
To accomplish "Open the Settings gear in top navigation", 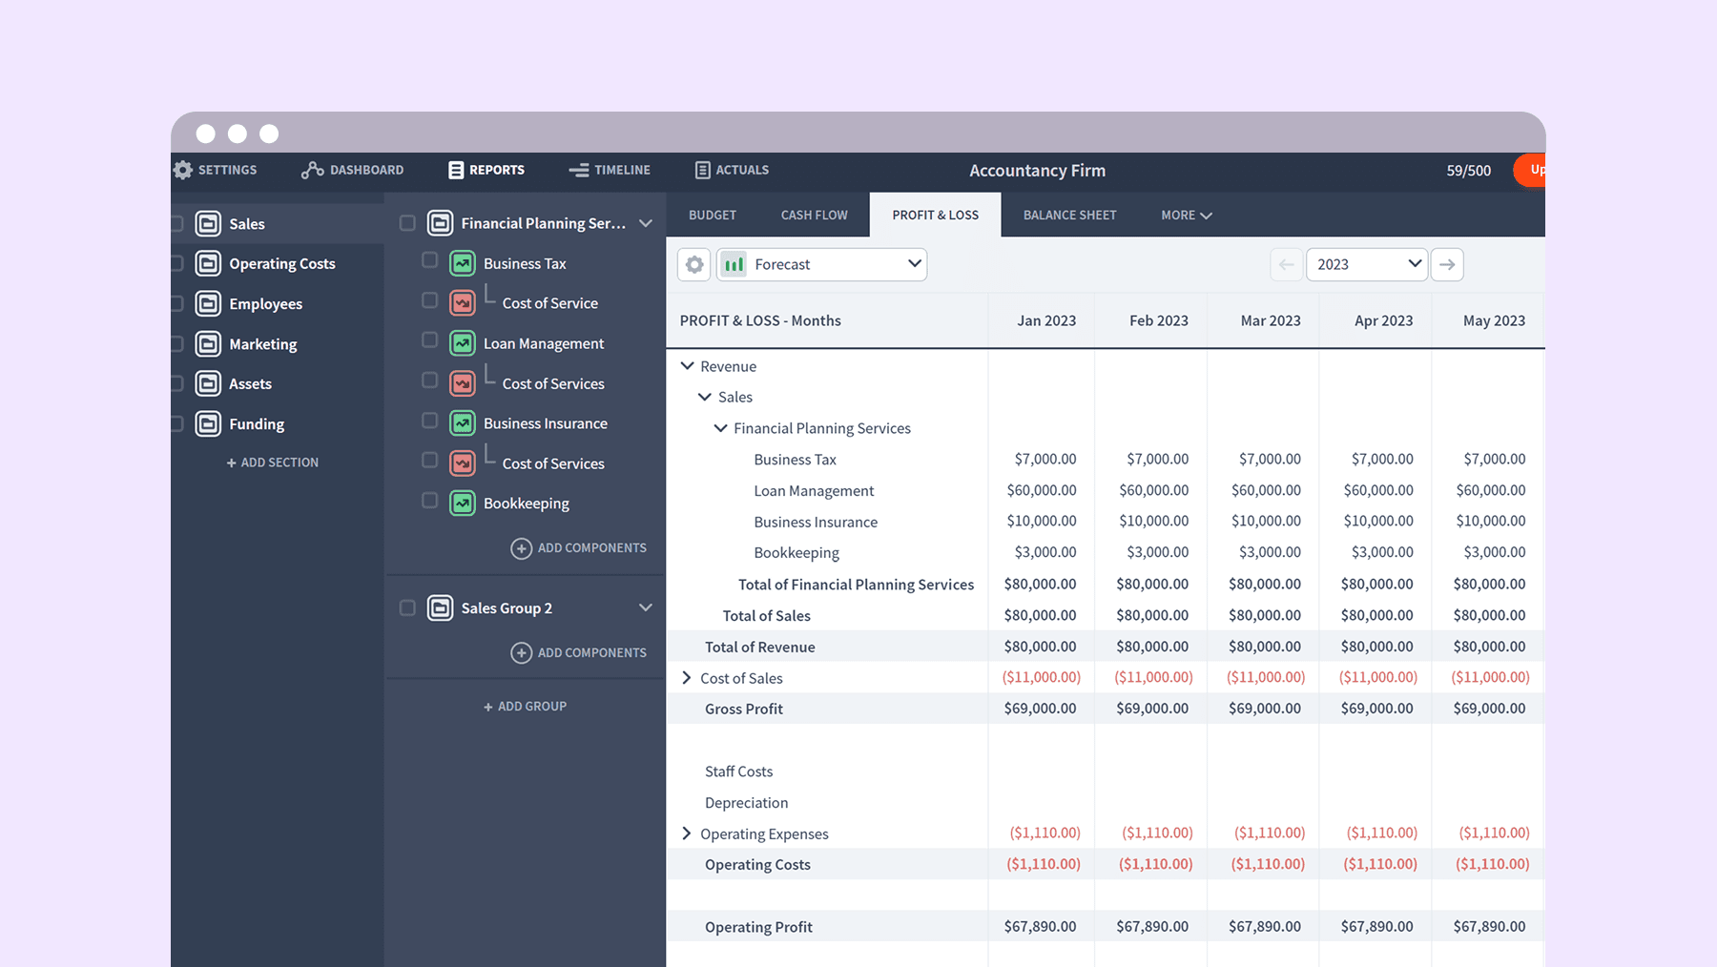I will click(183, 170).
